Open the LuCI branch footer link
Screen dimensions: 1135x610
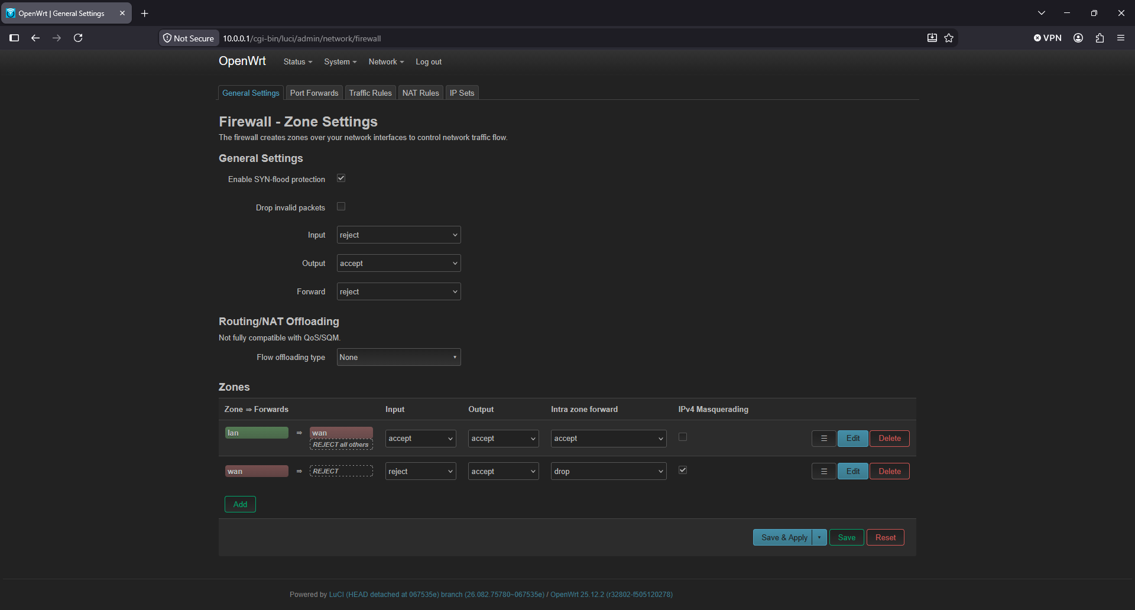point(437,595)
